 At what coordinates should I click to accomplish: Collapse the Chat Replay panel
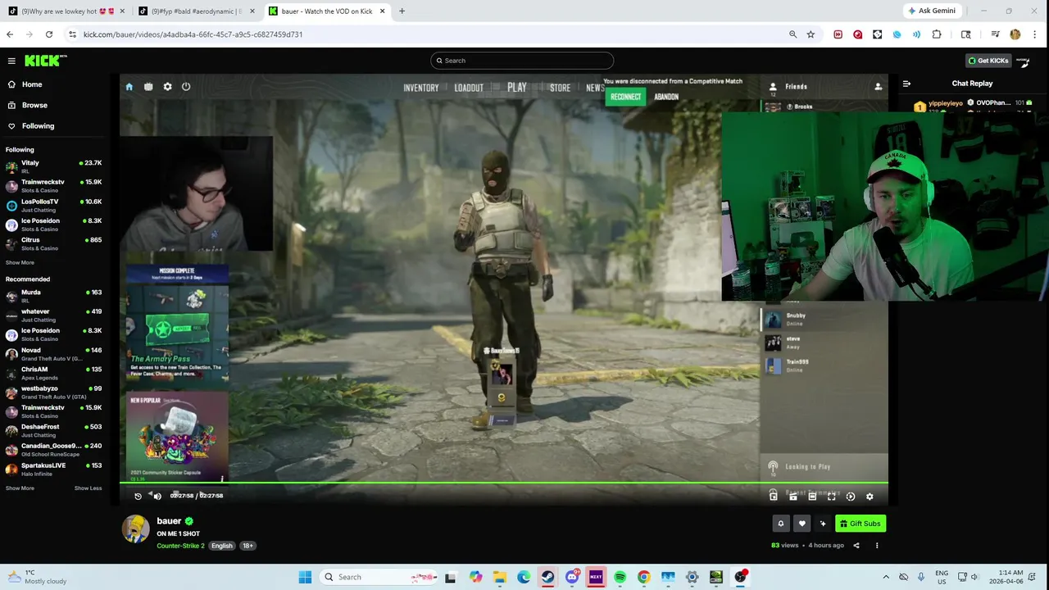pos(906,84)
